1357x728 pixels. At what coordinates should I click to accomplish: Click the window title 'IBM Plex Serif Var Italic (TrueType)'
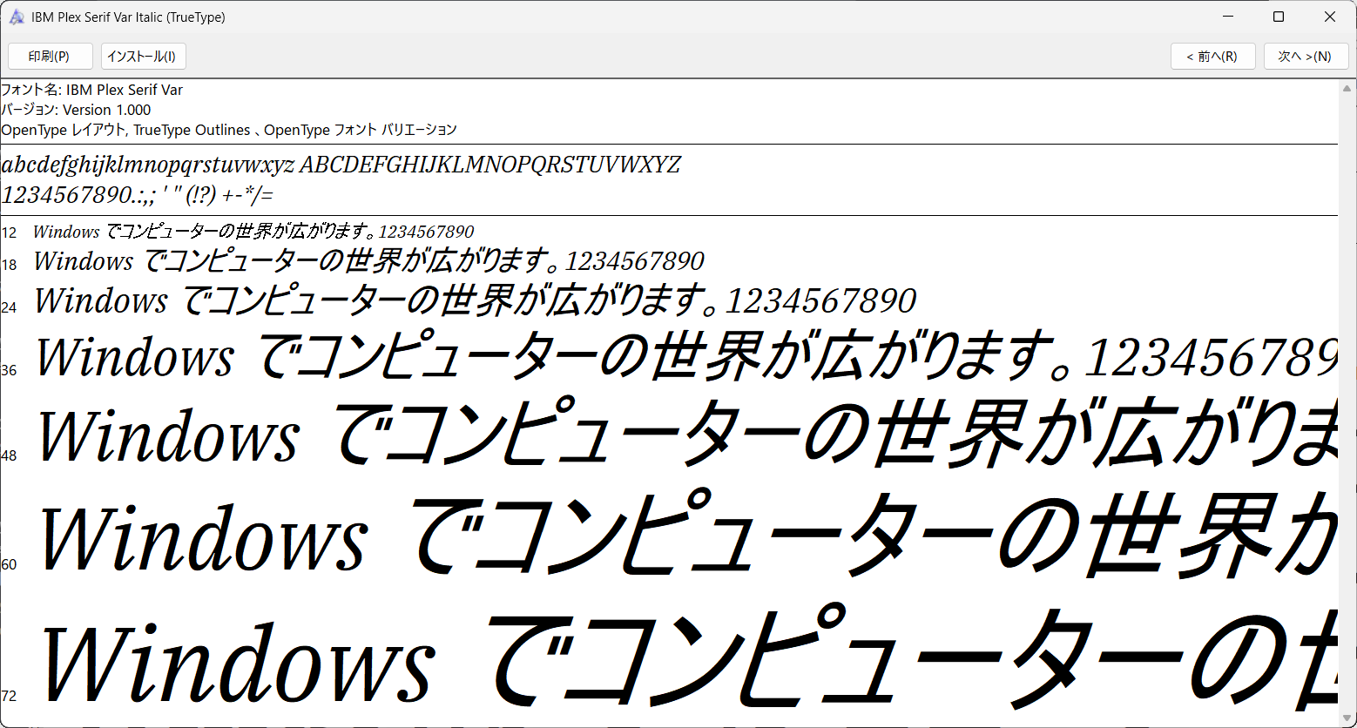(x=128, y=17)
